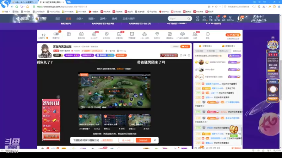Switch to the 贵宾(326) tab
Viewport: 282px width, 158px height.
[x=224, y=51]
